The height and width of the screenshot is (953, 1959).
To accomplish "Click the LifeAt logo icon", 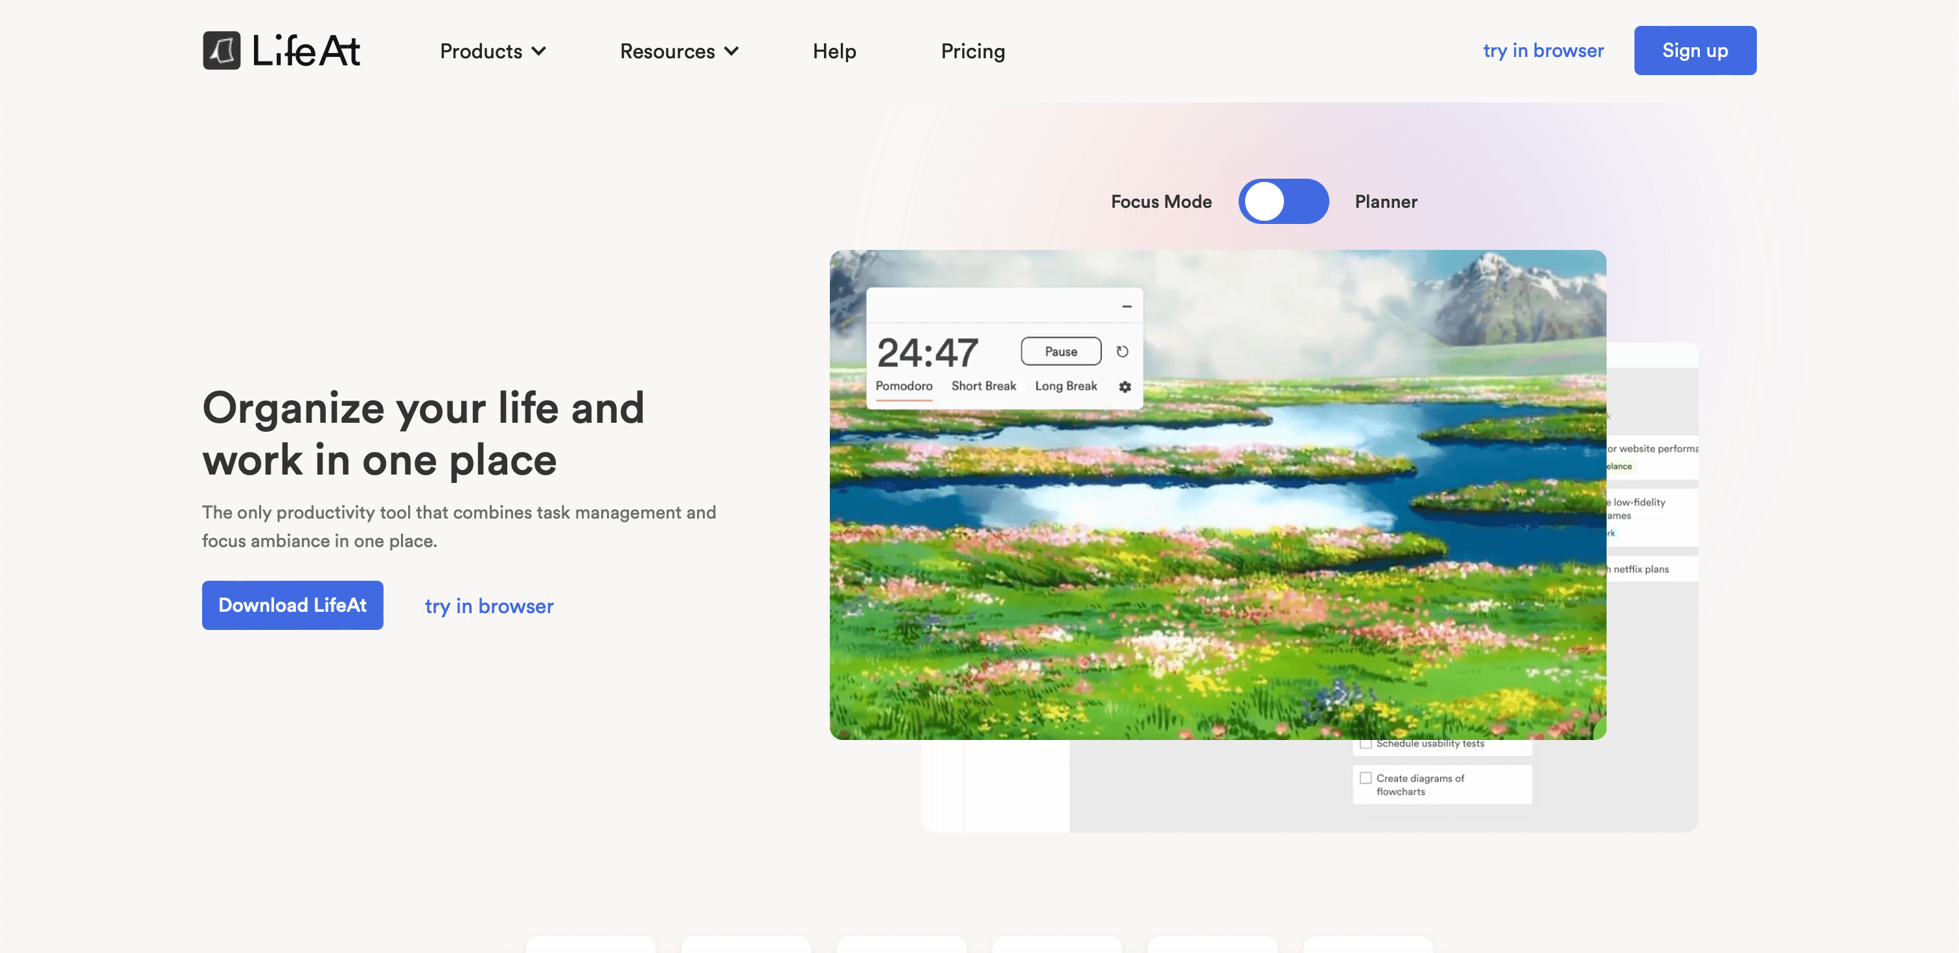I will (x=222, y=50).
